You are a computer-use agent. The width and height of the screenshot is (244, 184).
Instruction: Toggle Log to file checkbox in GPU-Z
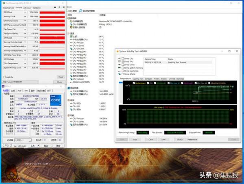[4, 77]
